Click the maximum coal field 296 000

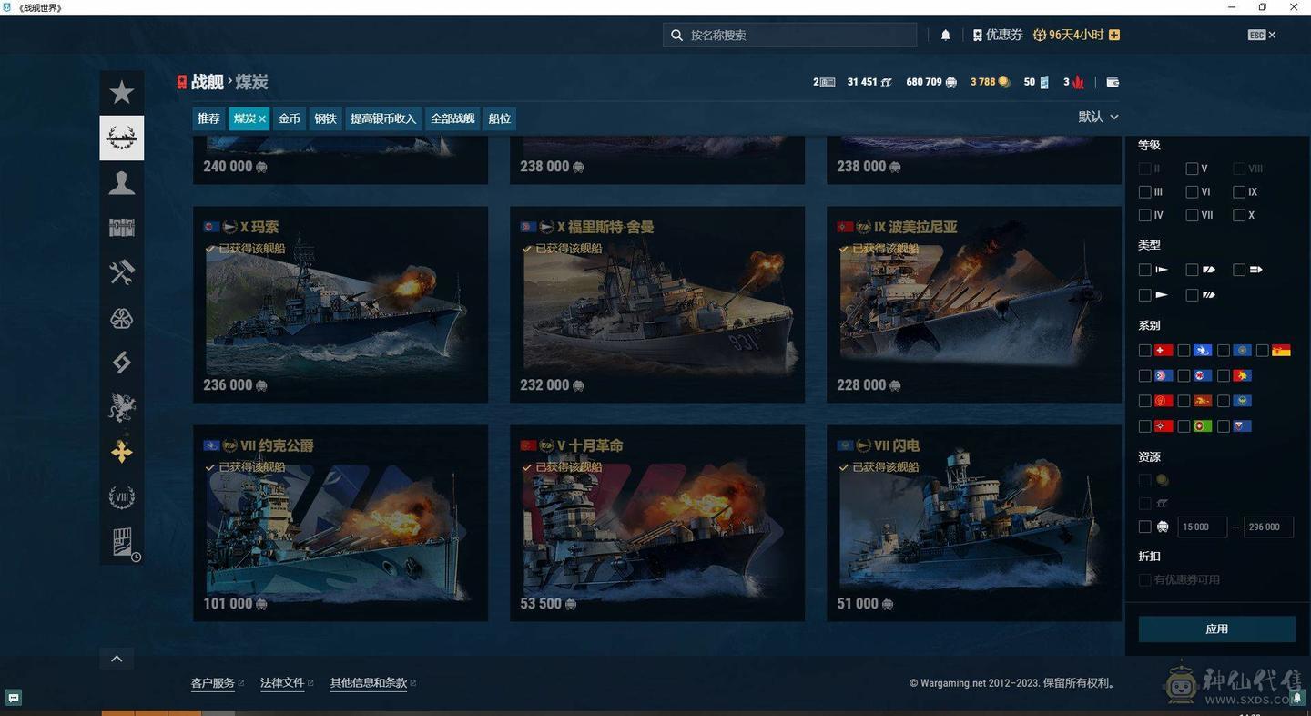click(1268, 527)
